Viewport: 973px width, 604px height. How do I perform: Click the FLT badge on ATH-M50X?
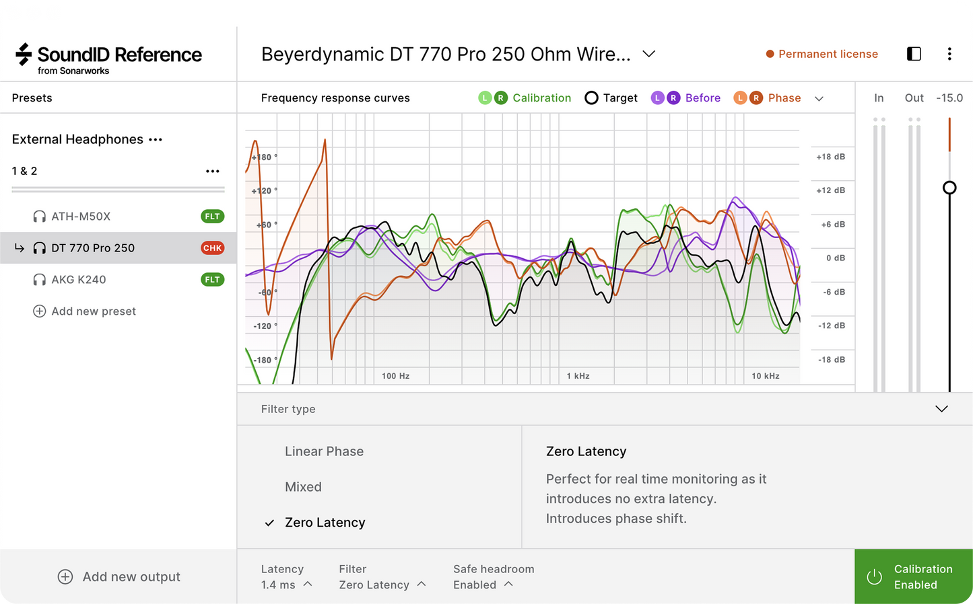tap(212, 217)
